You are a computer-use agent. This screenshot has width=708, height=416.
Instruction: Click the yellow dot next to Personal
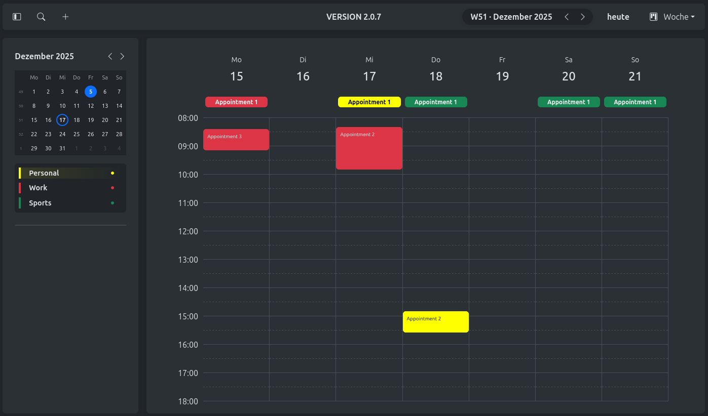coord(113,173)
